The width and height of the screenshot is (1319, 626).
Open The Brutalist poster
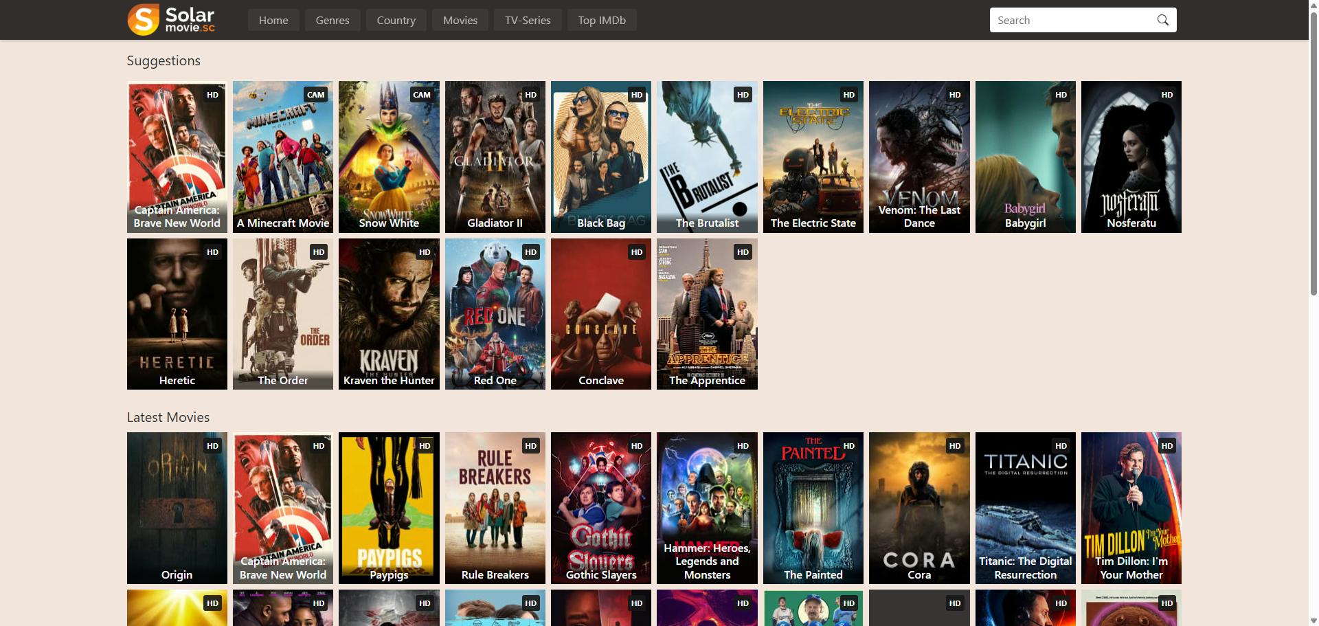707,157
